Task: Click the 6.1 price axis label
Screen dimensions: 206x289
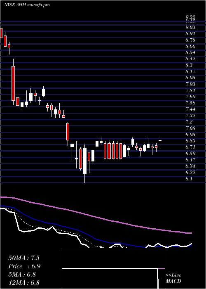Action: pyautogui.click(x=189, y=179)
